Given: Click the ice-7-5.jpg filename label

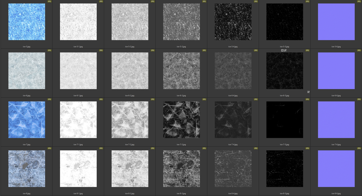Looking at the screenshot, I should (285, 145).
